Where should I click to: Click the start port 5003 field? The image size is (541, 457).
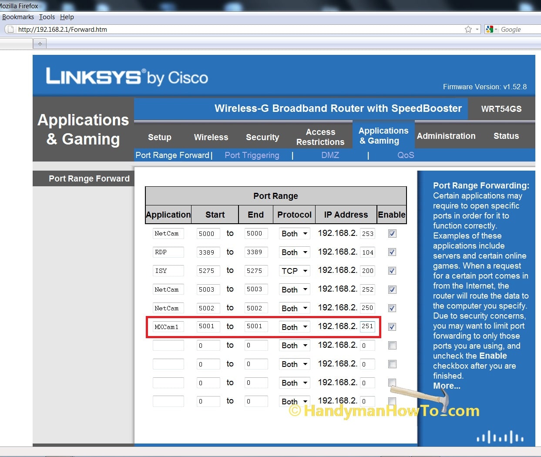[x=208, y=289]
